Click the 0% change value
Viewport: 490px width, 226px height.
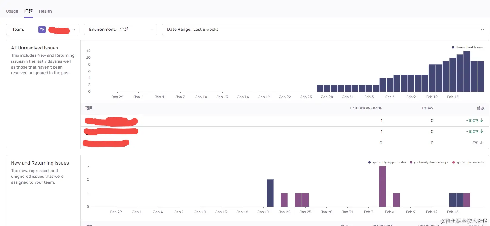[x=477, y=143]
